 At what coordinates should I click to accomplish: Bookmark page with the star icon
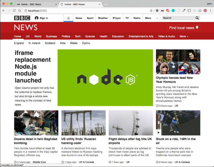(x=151, y=10)
